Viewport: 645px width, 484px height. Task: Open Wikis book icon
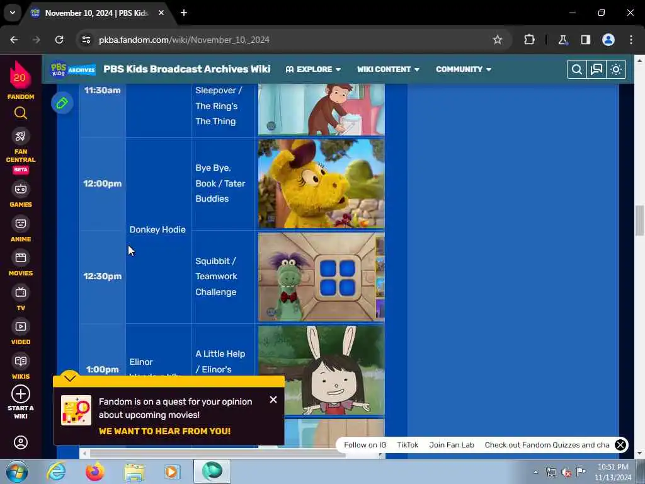(21, 361)
